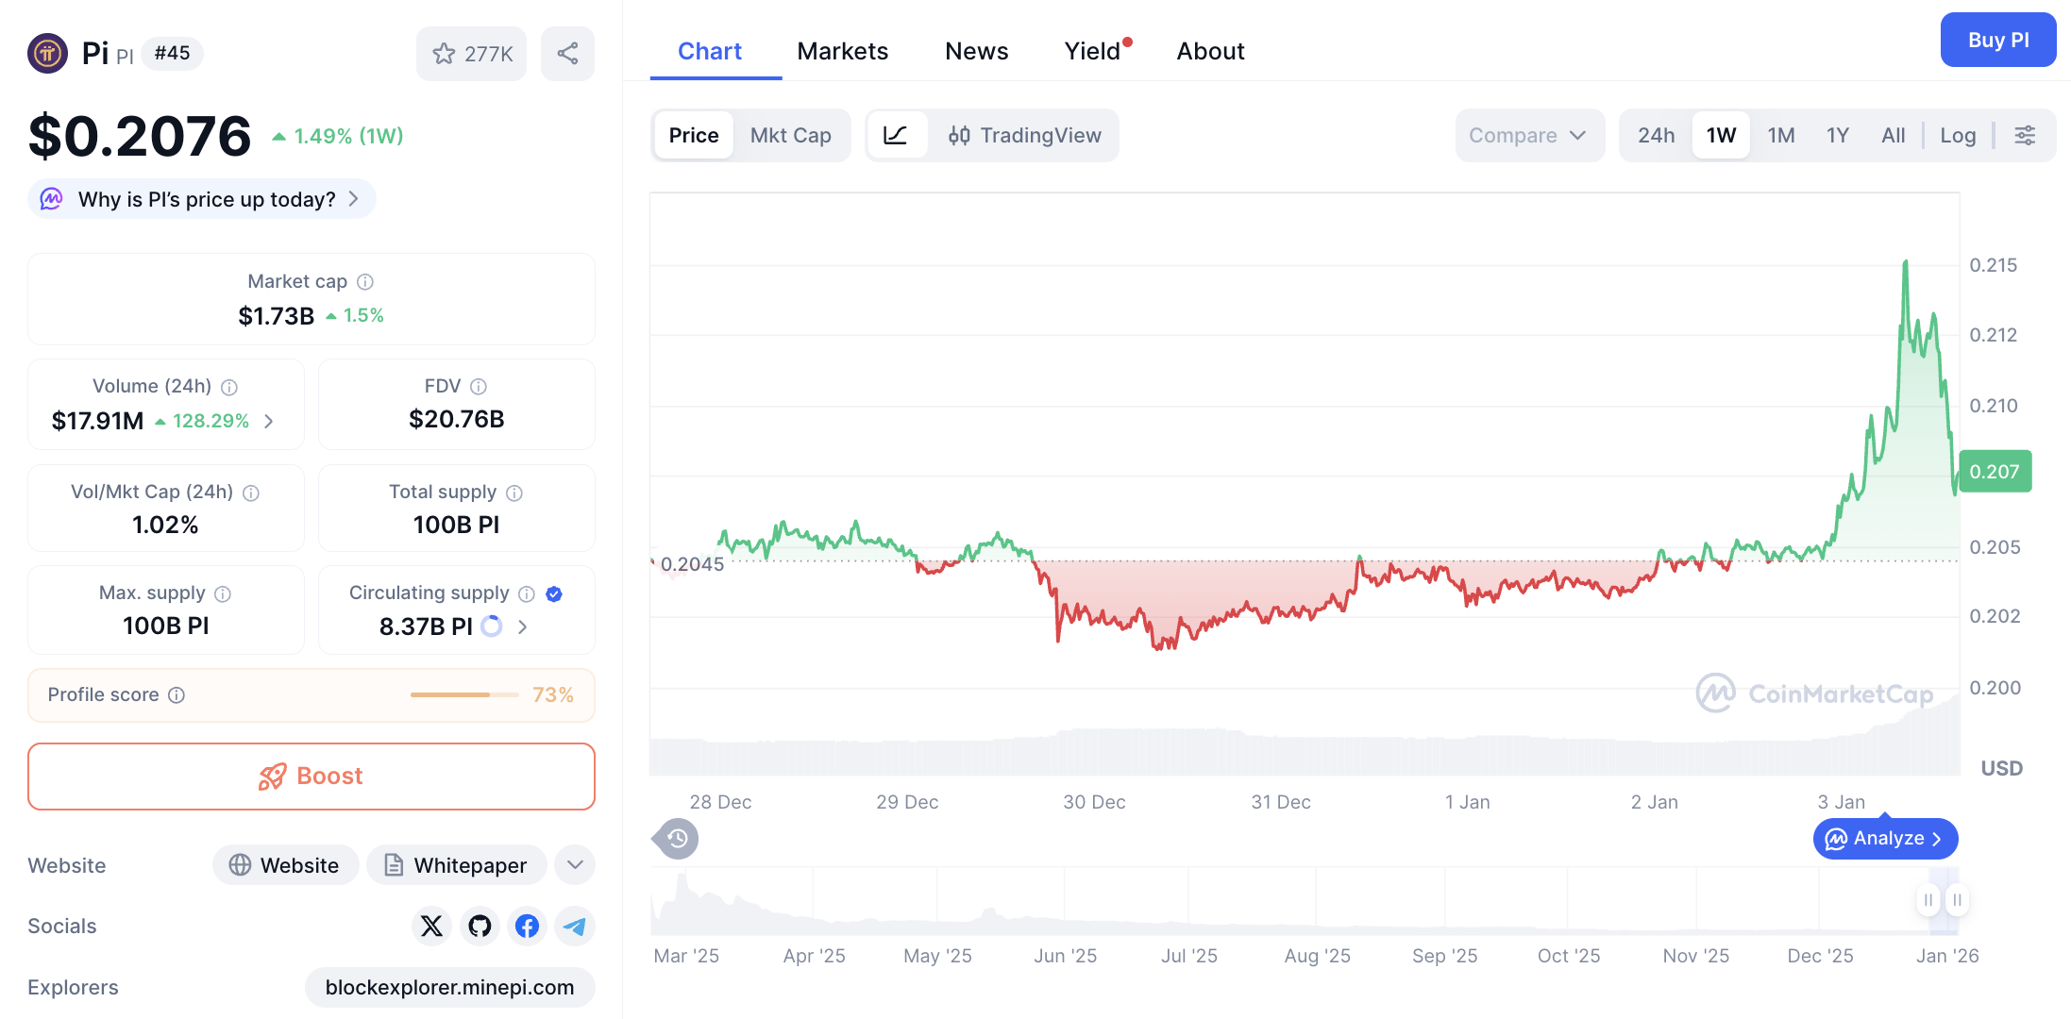Open the Compare dropdown
The width and height of the screenshot is (2071, 1019).
point(1528,135)
